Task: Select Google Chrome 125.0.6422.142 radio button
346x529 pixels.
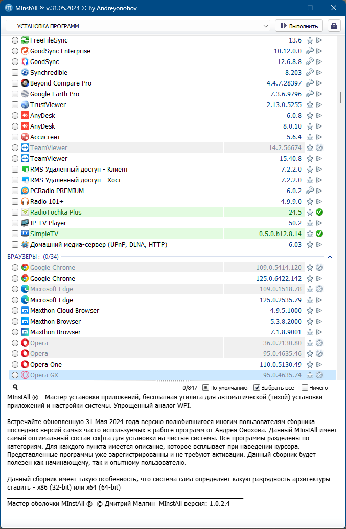Action: pyautogui.click(x=15, y=279)
